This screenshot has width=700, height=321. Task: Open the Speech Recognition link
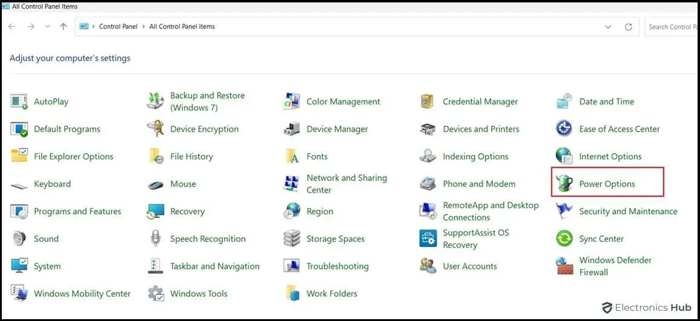coord(208,239)
